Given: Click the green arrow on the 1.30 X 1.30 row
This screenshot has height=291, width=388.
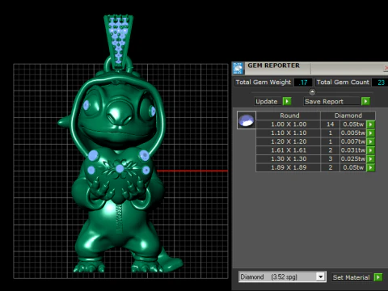Looking at the screenshot, I should (x=371, y=158).
